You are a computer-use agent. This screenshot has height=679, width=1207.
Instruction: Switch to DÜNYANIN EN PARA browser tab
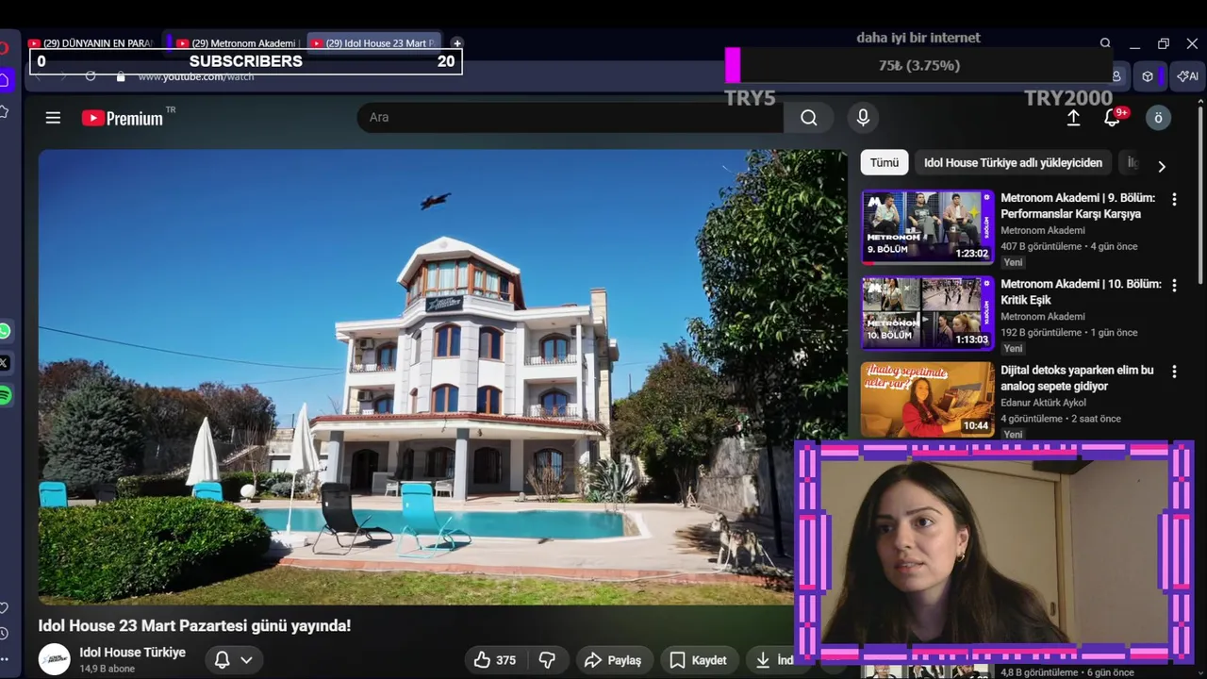[92, 43]
